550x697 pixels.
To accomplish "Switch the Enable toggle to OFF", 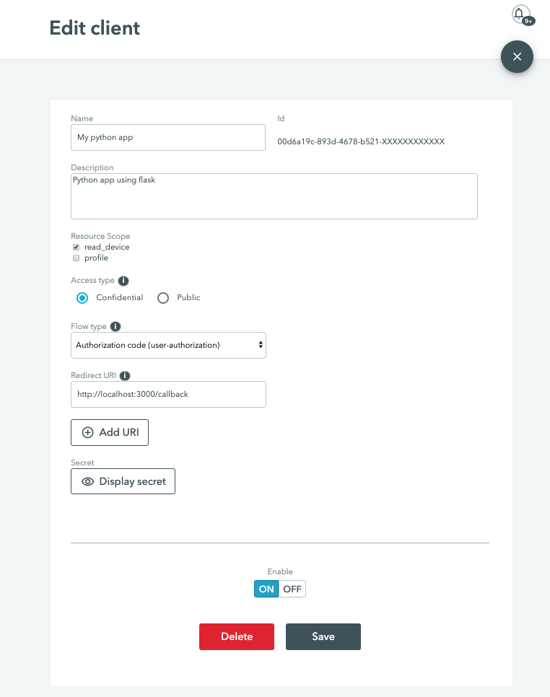I will click(292, 589).
